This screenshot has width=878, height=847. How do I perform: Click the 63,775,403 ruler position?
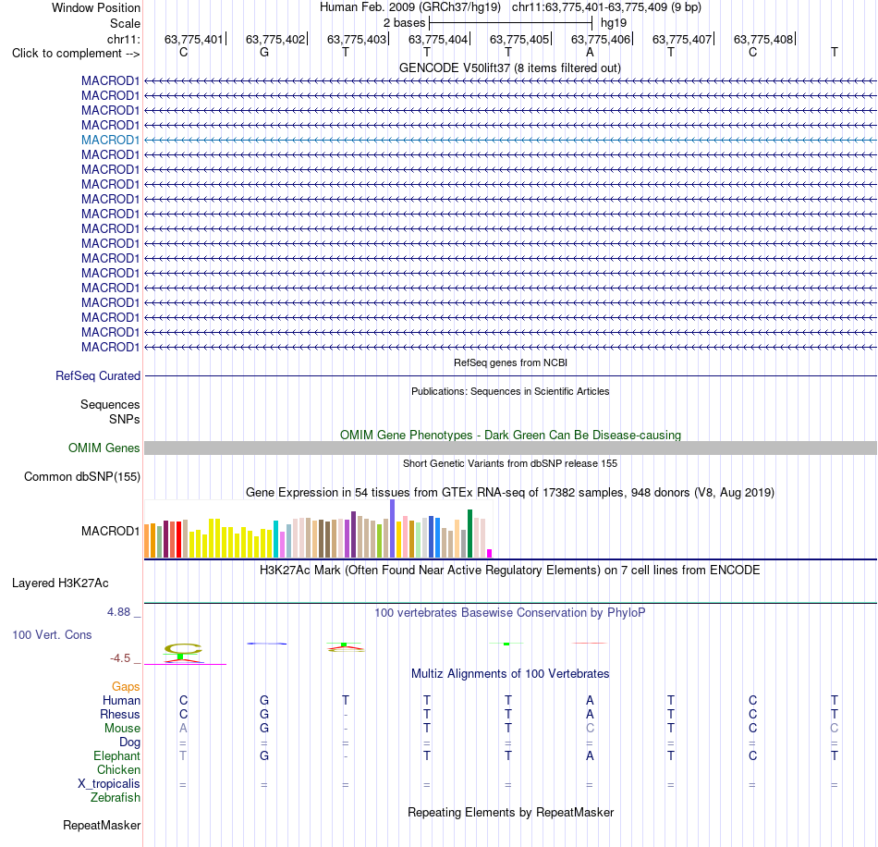(x=357, y=39)
